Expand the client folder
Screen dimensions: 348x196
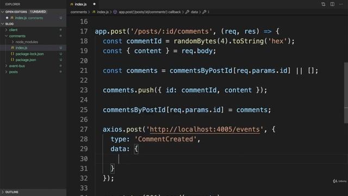pyautogui.click(x=6, y=29)
